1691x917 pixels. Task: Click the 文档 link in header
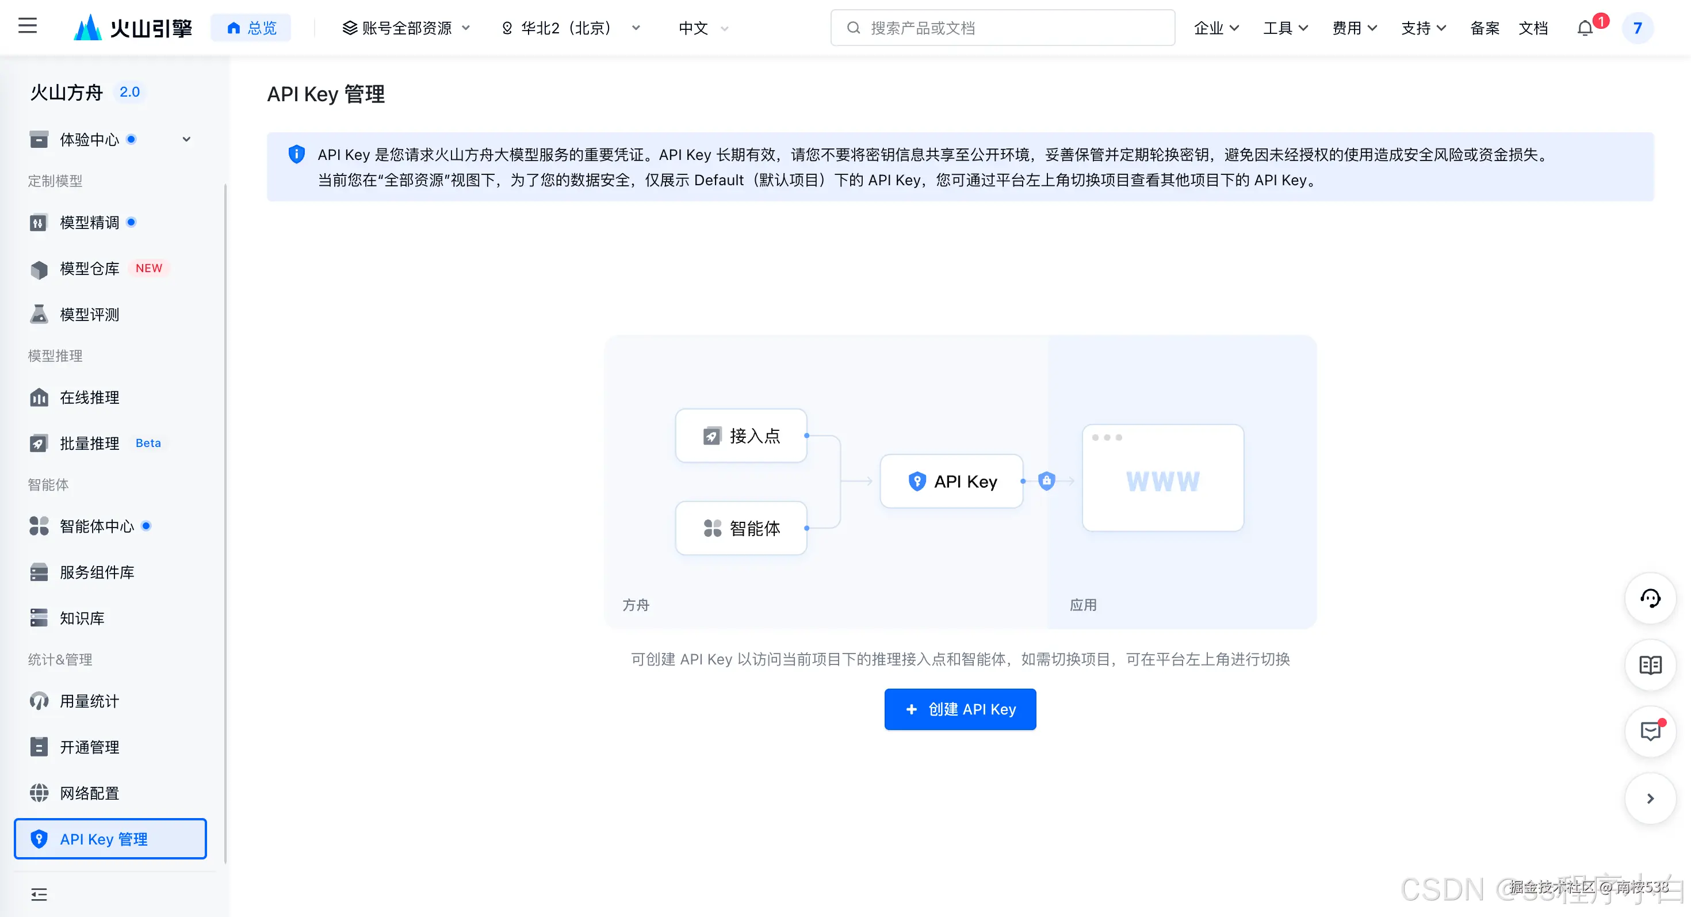[x=1533, y=28]
